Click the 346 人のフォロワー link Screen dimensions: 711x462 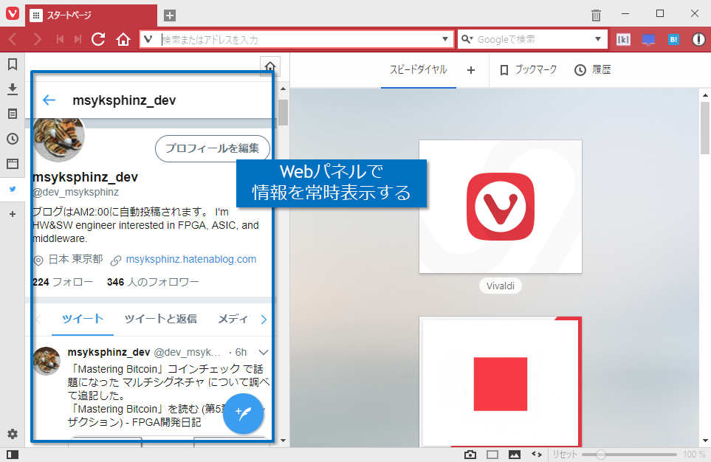[153, 282]
